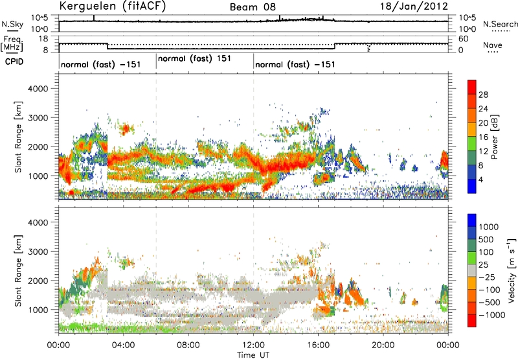
Task: Click the 'Beam 08' label
Action: [x=253, y=7]
